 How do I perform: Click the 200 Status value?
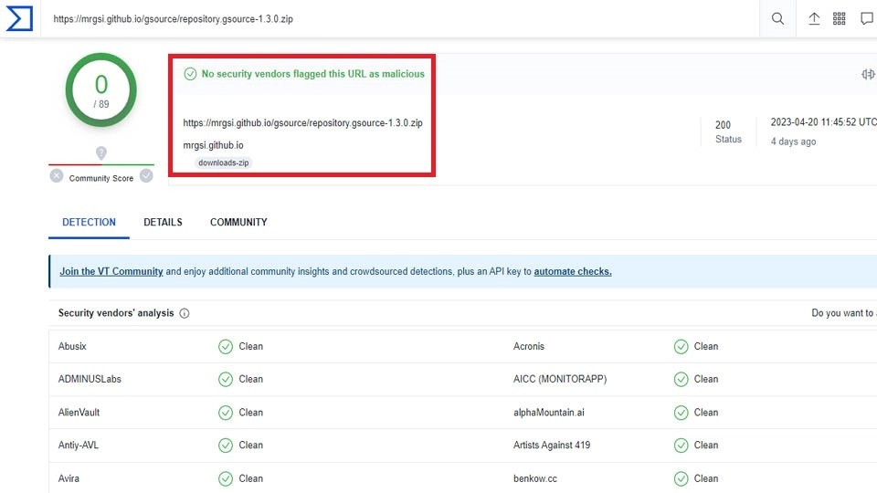(x=723, y=125)
